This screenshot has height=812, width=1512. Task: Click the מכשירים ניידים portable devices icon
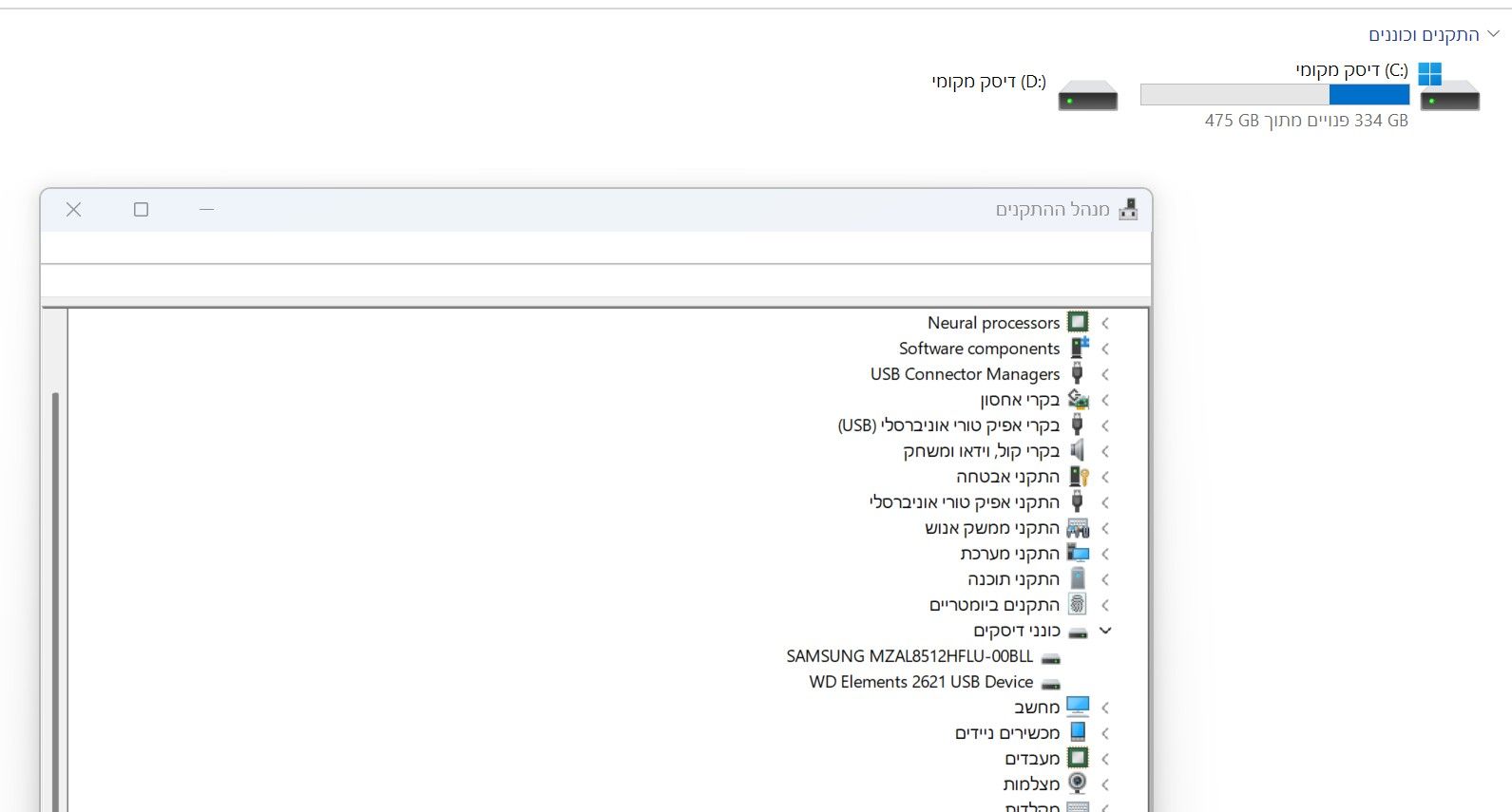[1078, 732]
